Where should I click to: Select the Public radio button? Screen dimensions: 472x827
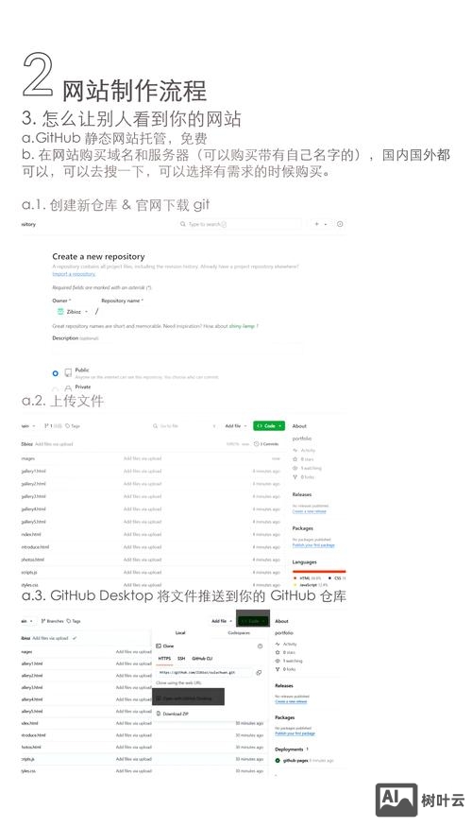56,373
